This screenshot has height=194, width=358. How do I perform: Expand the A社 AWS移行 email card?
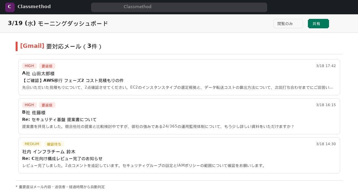coord(179,77)
